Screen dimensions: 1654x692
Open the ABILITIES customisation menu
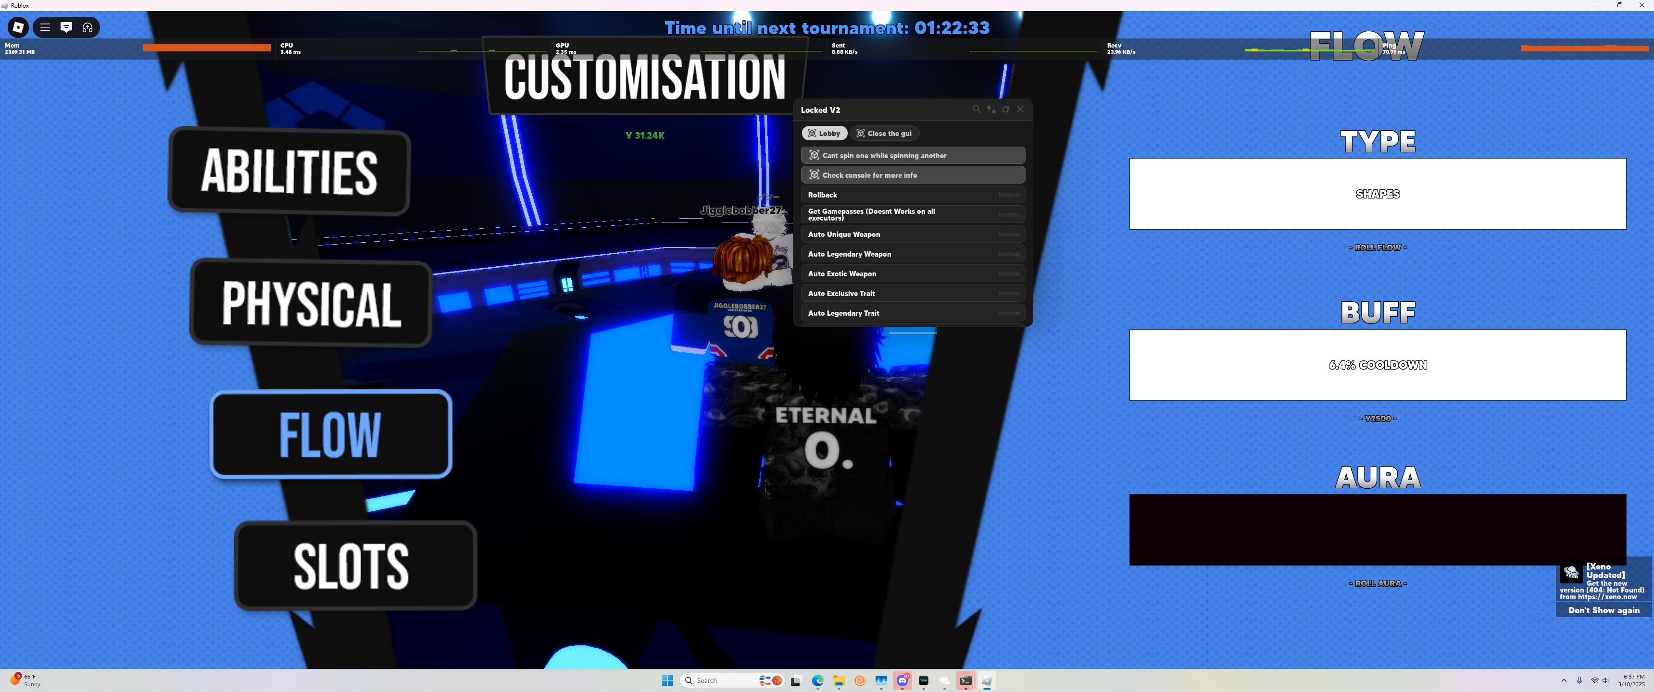(x=289, y=171)
